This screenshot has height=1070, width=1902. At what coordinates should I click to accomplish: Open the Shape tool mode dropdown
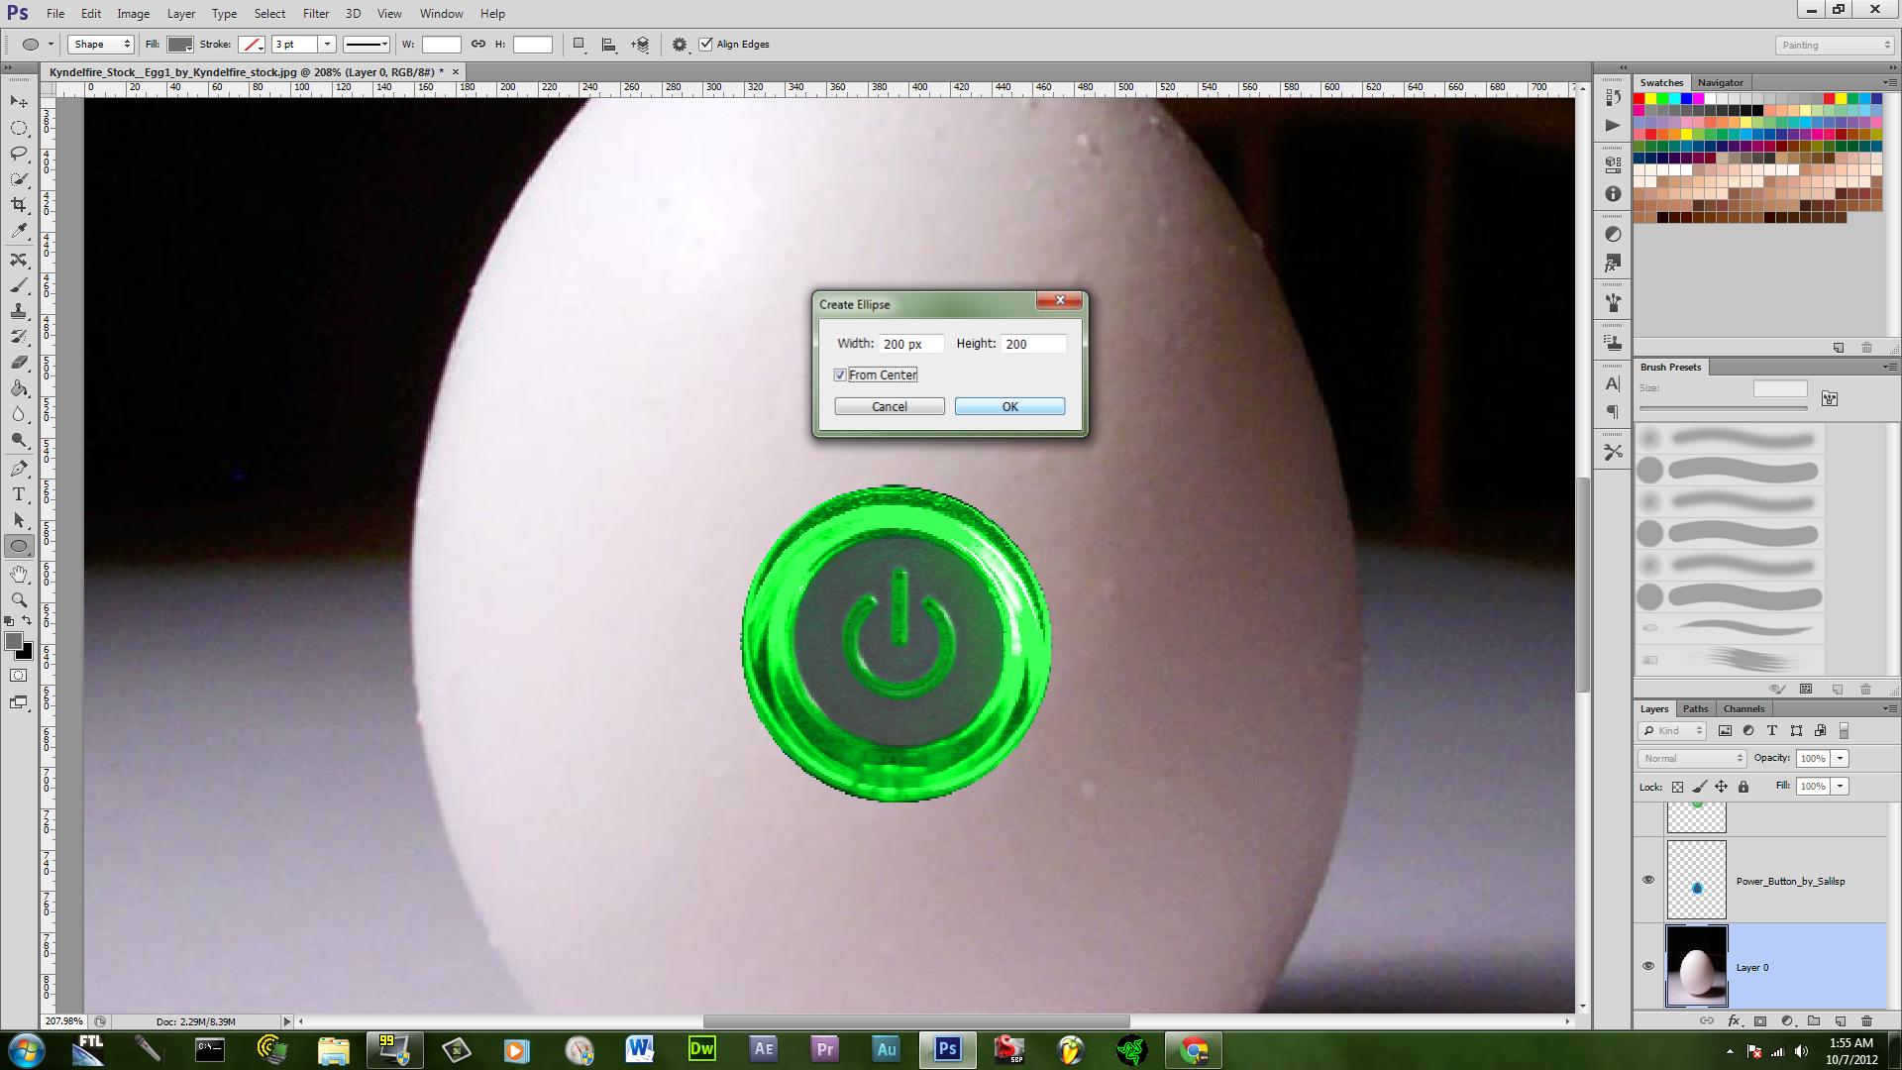100,45
